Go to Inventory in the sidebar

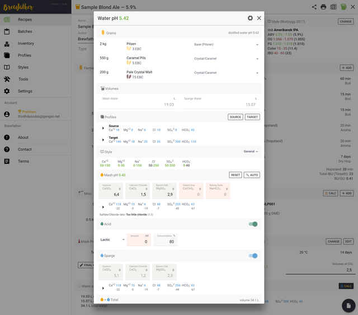[25, 43]
